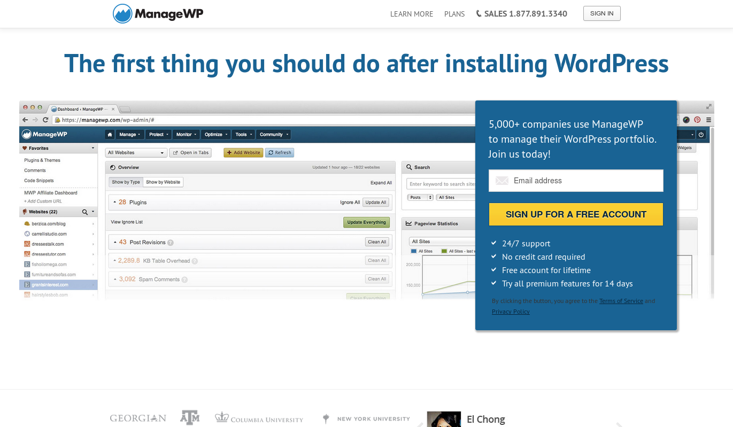Open the Websites (22) header dropdown arrow
733x427 pixels.
pos(93,212)
